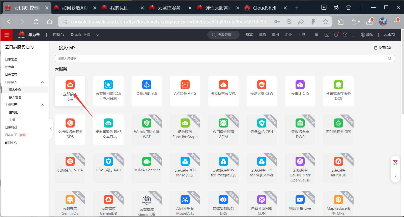
Task: Open the 虚拟私有云 VPC icon
Action: click(223, 85)
